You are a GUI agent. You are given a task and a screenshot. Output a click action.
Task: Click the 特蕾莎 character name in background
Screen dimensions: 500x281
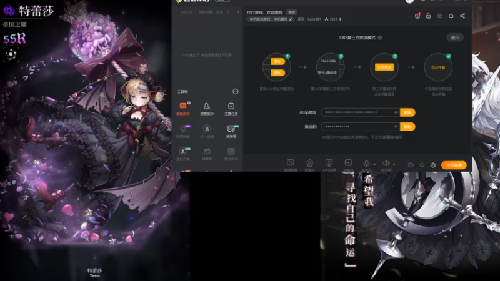(36, 11)
